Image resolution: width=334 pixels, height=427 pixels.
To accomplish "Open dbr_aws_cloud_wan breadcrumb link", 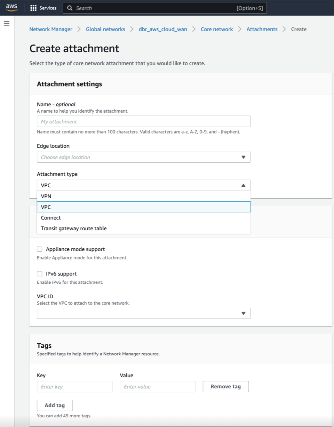I will pos(163,29).
